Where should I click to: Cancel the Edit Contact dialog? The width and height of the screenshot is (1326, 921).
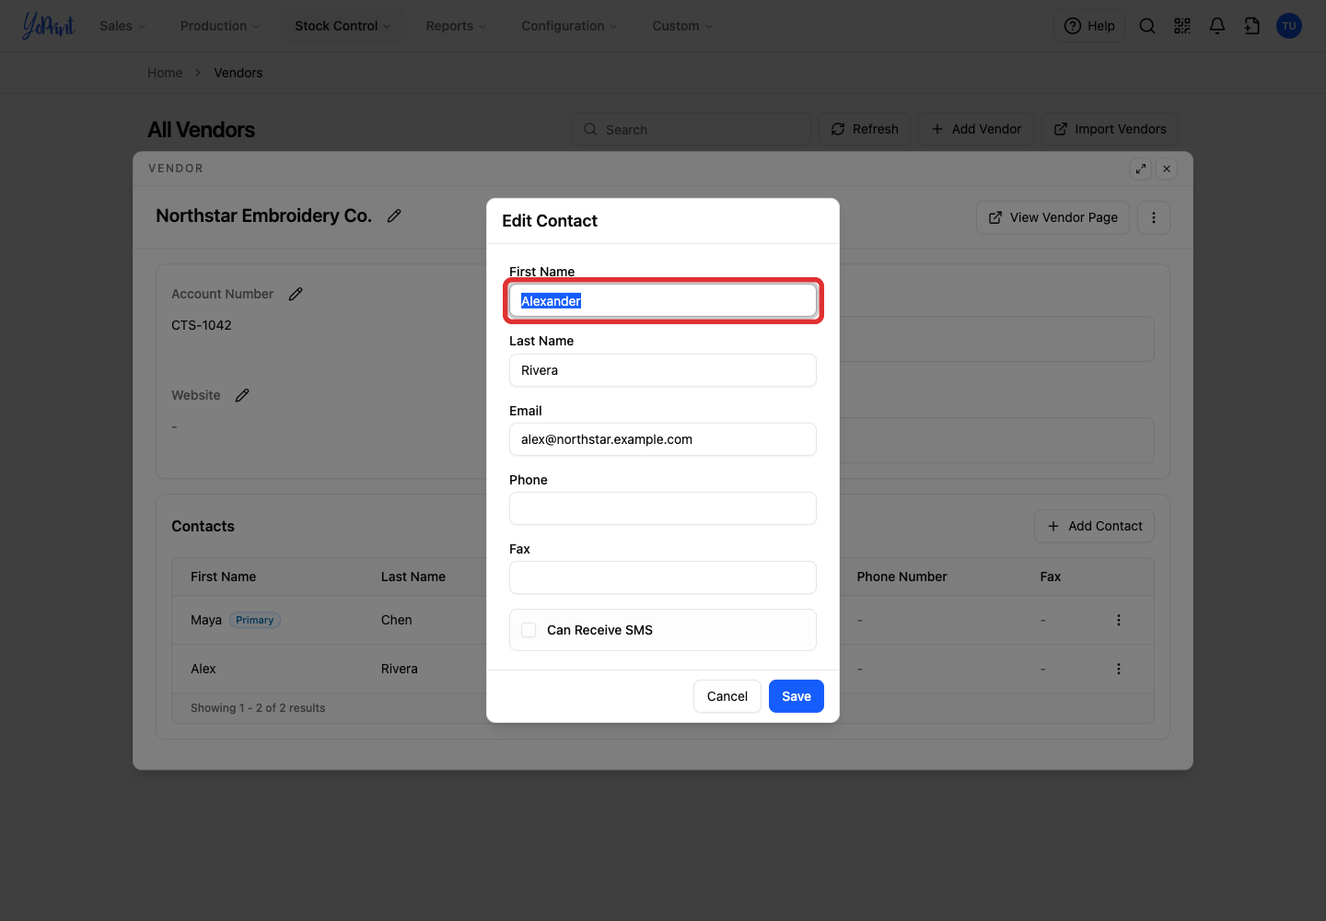[727, 696]
